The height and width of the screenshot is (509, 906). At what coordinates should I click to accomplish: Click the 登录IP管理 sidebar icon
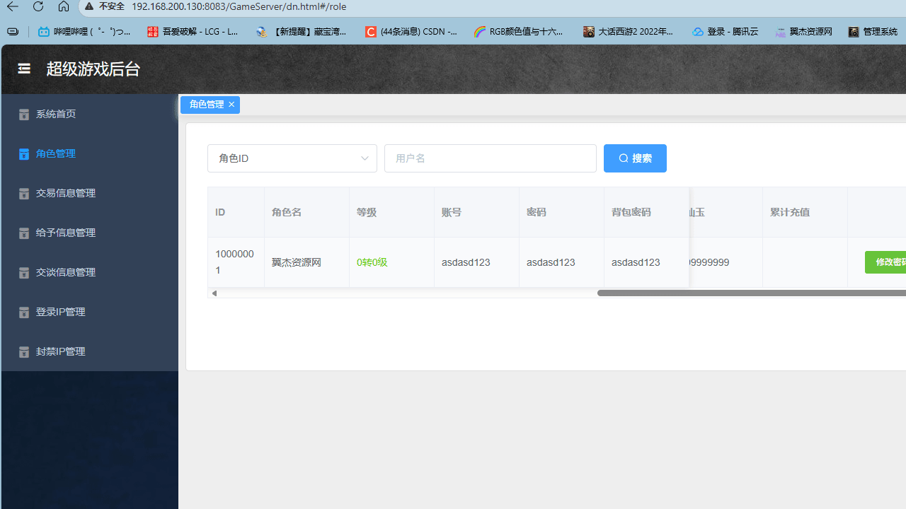tap(23, 312)
